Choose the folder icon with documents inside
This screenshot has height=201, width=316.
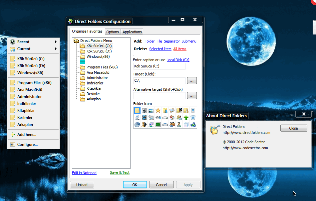coord(186,111)
